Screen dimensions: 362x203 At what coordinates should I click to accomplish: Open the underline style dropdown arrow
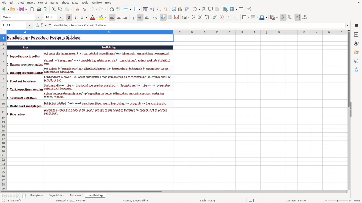click(86, 17)
